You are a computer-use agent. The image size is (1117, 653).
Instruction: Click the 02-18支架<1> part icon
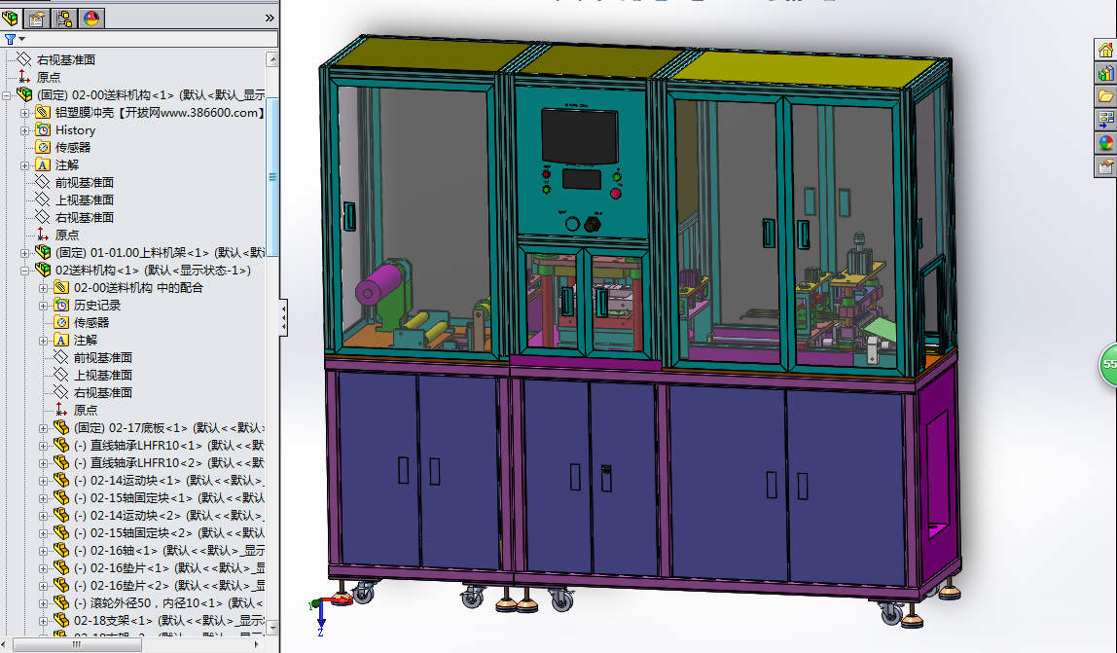pyautogui.click(x=61, y=621)
